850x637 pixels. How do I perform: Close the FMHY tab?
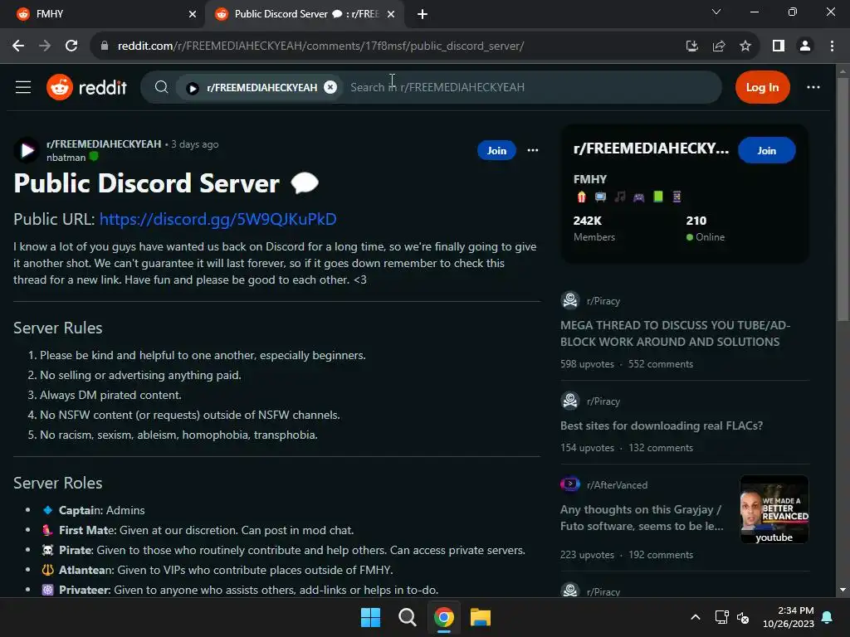[x=192, y=14]
